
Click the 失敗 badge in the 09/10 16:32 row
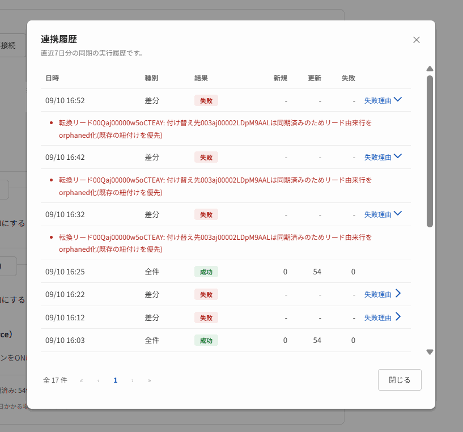206,214
